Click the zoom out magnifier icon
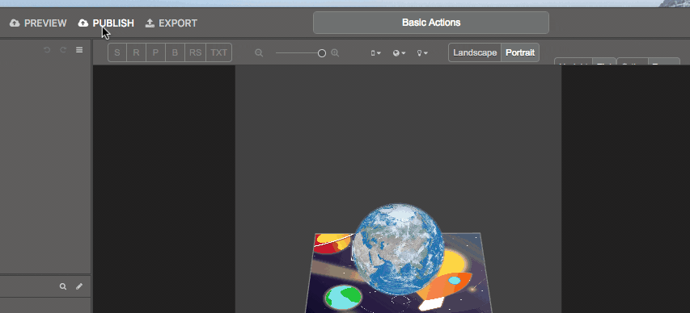This screenshot has height=313, width=690. [x=259, y=53]
